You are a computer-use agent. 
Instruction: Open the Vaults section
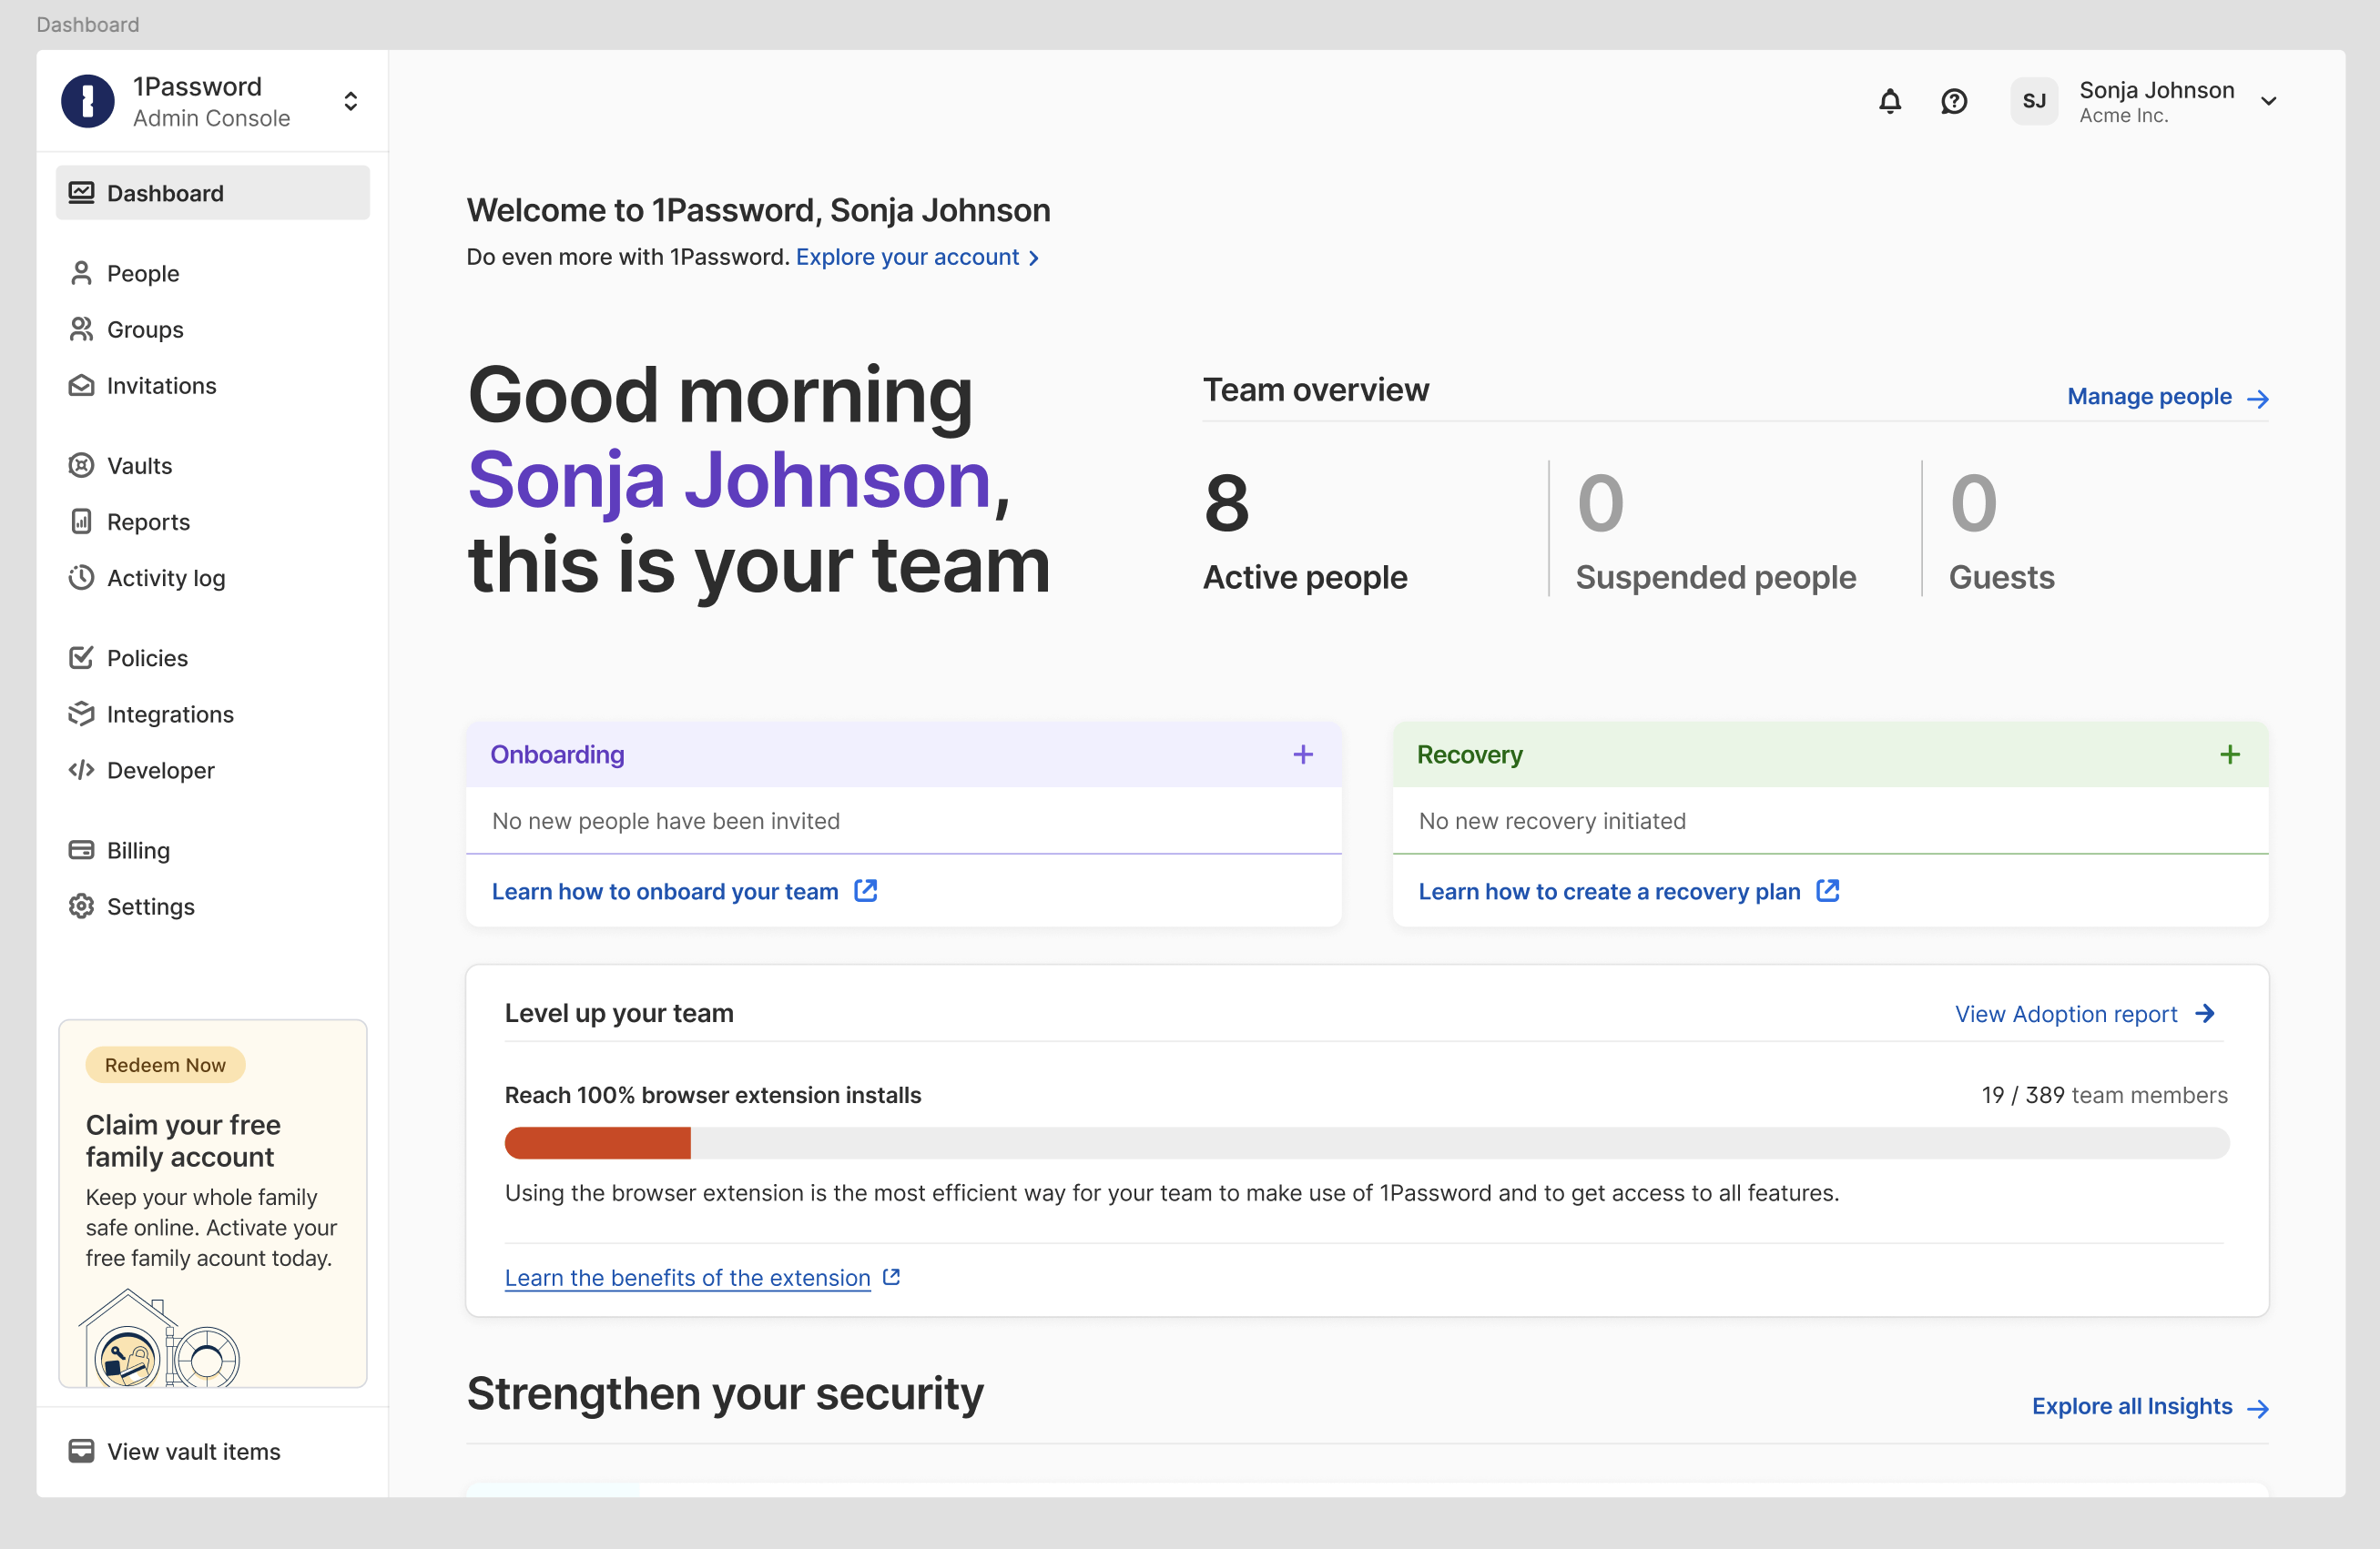pos(138,465)
